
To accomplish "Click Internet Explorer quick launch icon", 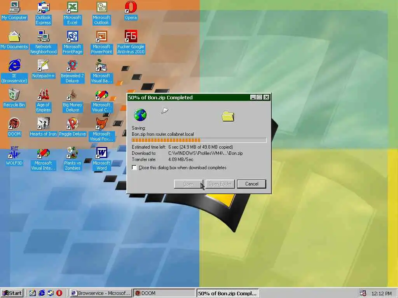I will (x=42, y=293).
